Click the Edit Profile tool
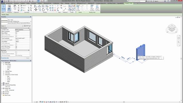 click(78, 8)
